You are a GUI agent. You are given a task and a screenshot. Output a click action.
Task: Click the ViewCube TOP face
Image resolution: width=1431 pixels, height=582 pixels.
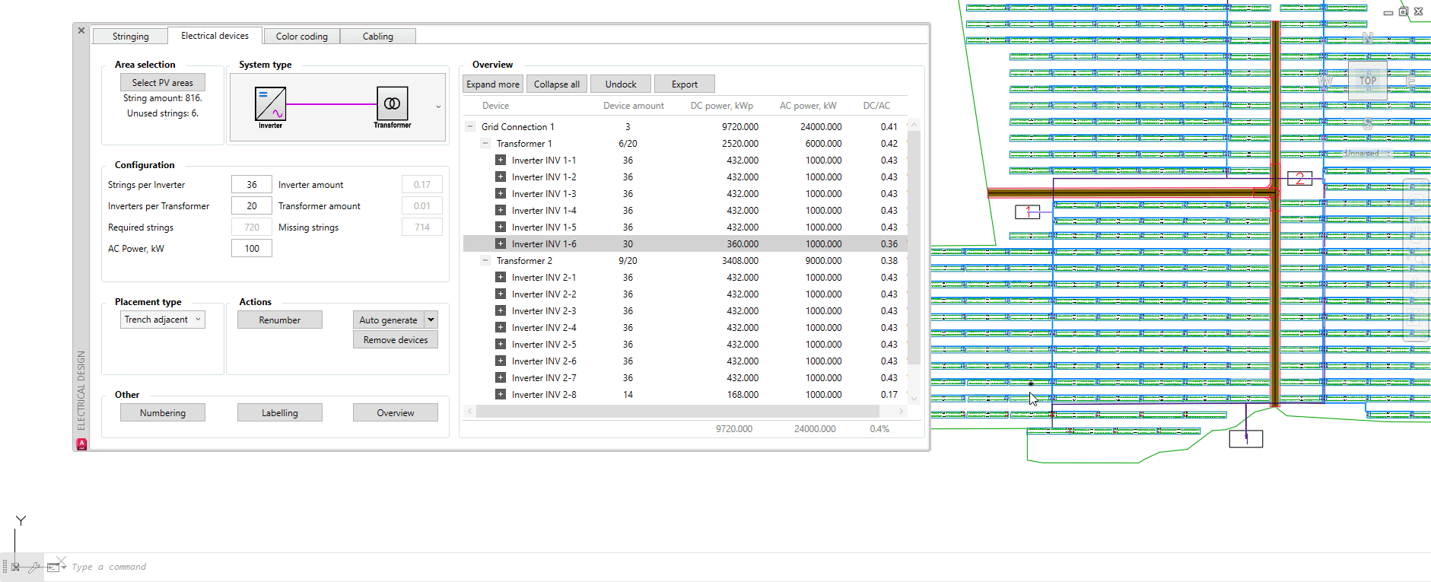click(x=1368, y=81)
